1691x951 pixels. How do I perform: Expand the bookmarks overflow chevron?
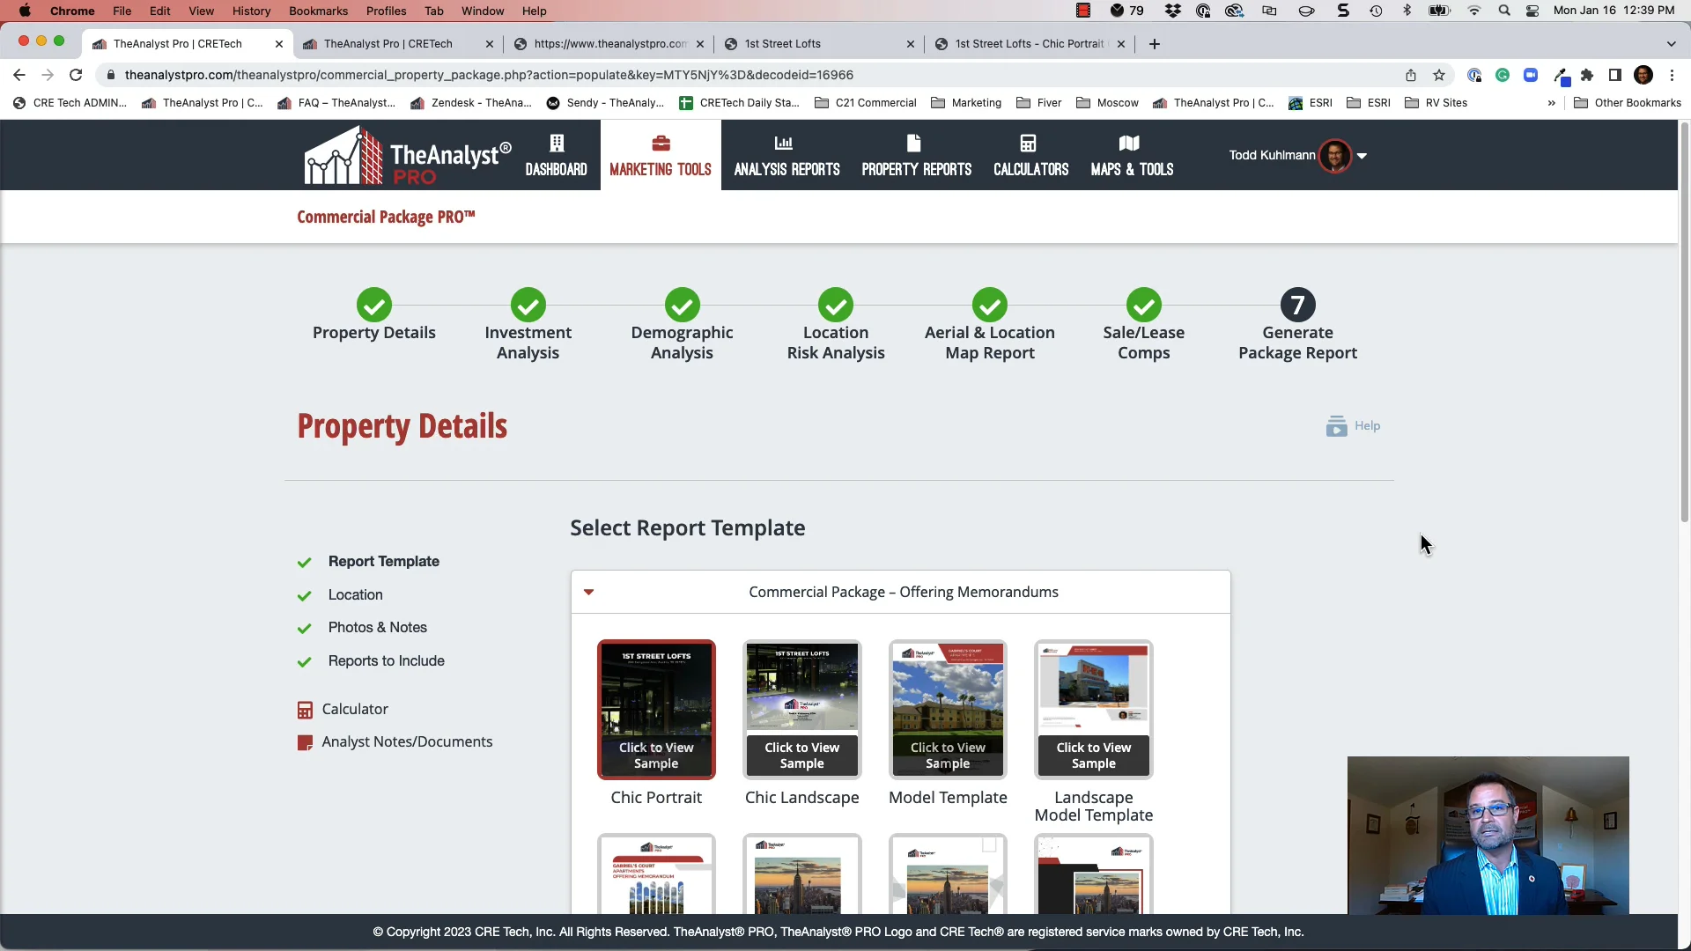click(1551, 103)
